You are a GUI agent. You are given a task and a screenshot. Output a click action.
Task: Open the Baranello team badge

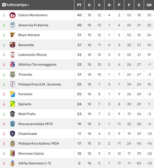tap(12, 45)
